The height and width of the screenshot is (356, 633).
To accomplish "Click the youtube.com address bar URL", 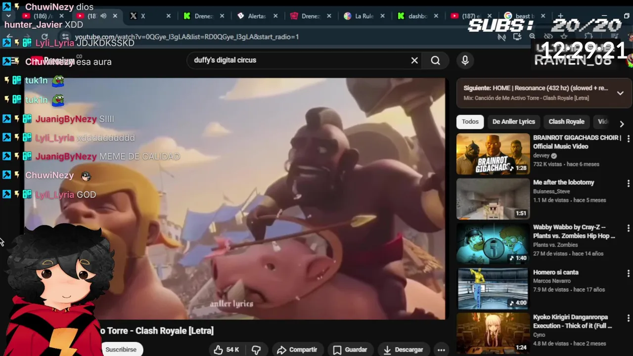I will click(187, 37).
